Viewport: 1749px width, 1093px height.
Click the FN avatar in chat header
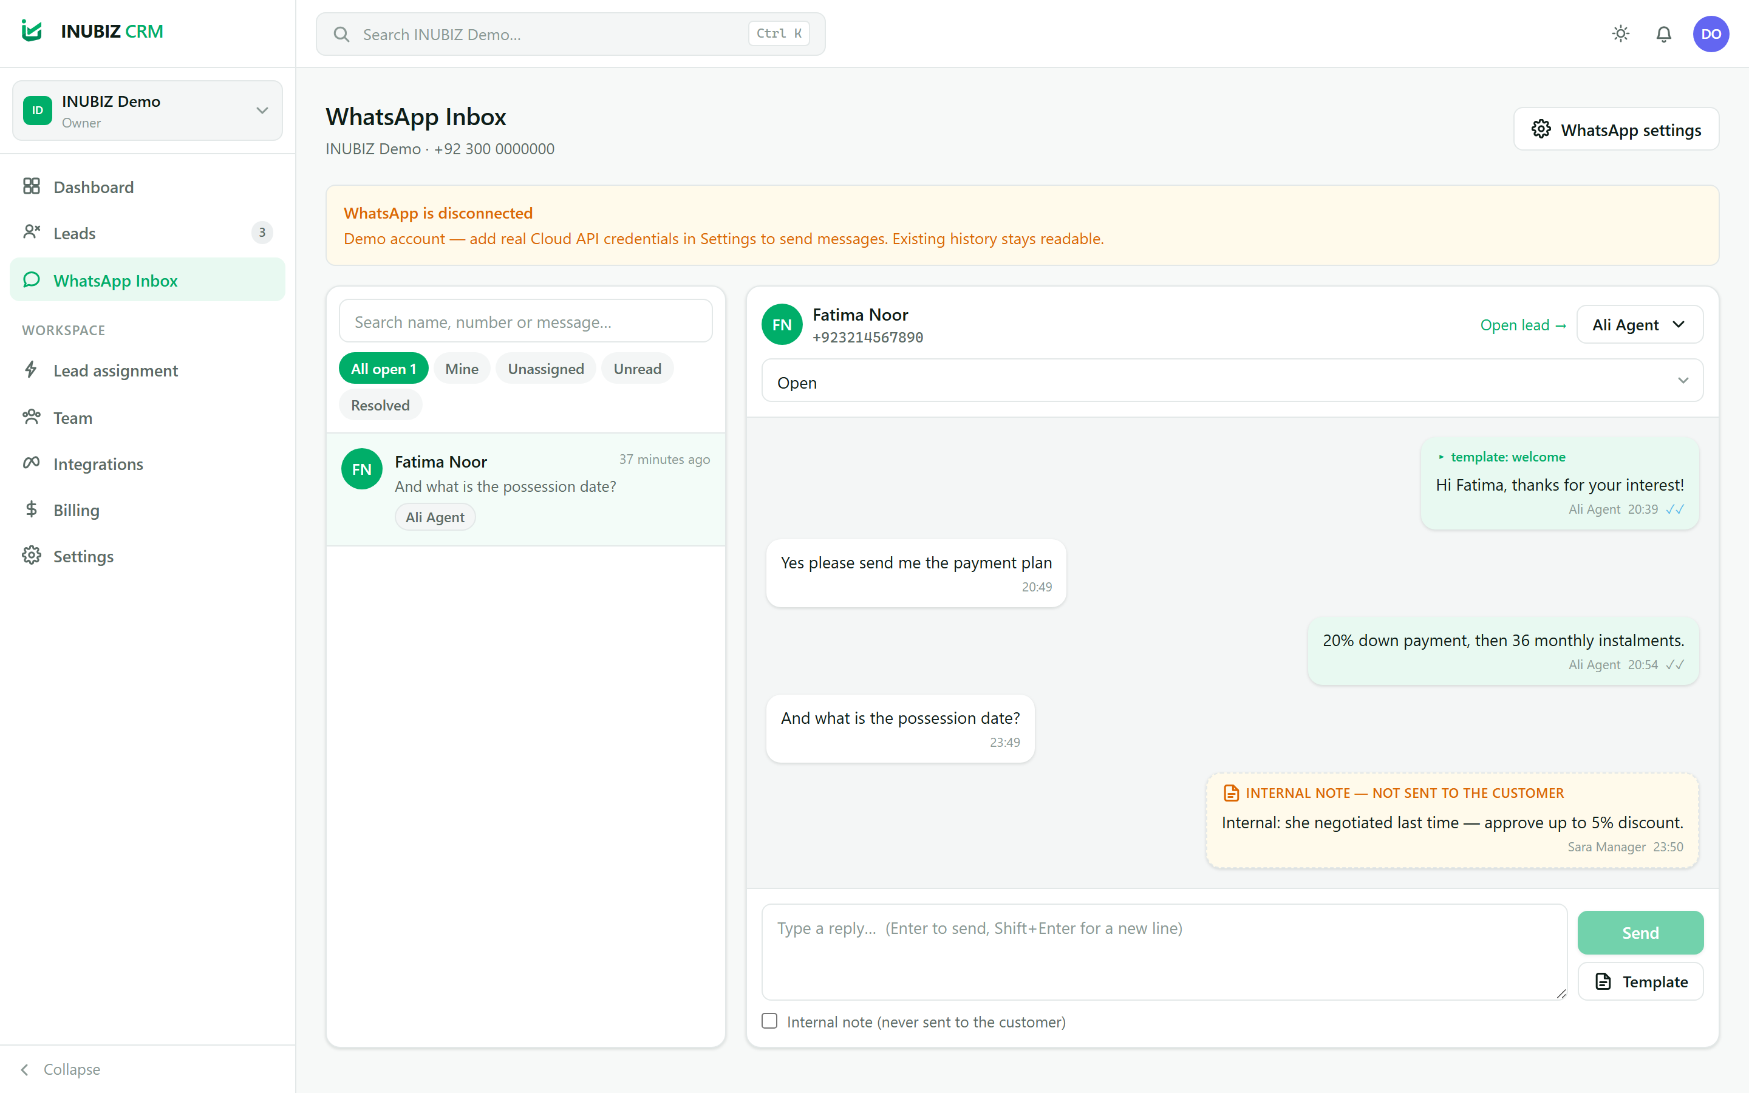click(782, 325)
